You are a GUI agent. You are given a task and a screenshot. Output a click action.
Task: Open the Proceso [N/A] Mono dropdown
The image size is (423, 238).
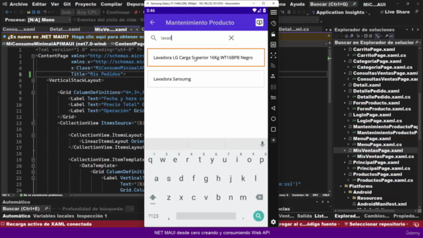49,20
